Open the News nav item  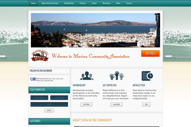click(118, 3)
